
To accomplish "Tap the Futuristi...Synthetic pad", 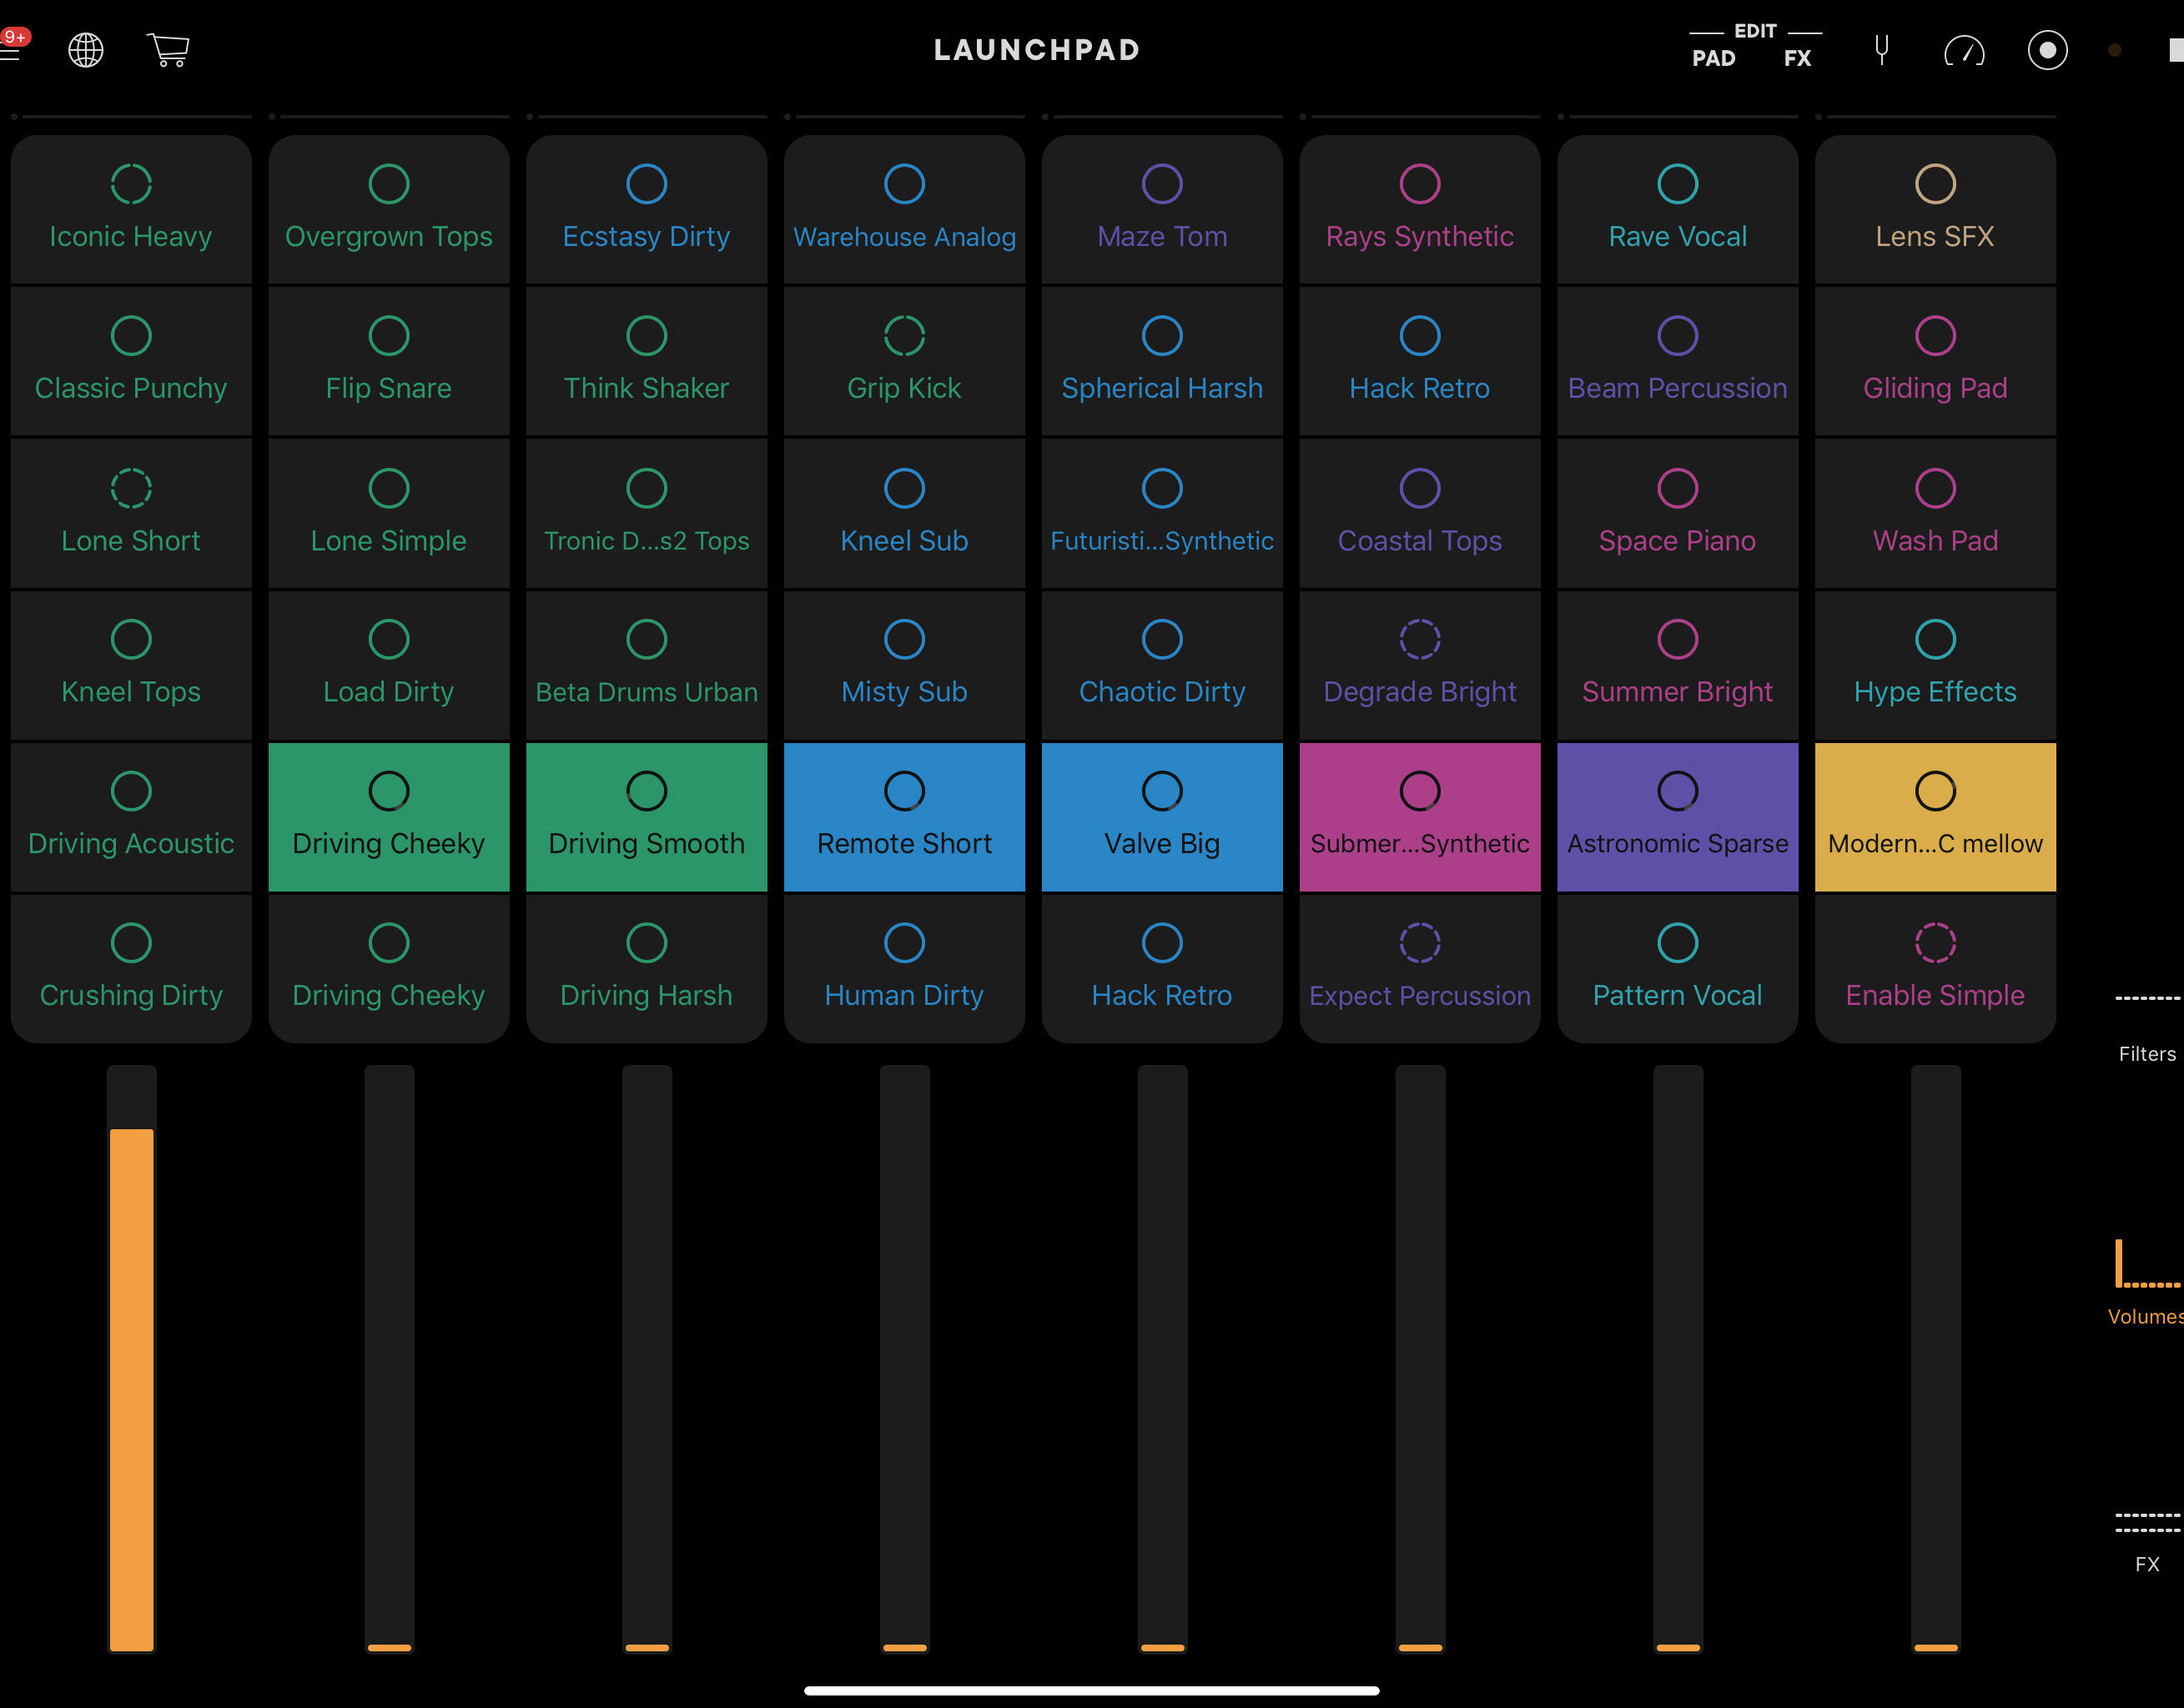I will (1162, 513).
